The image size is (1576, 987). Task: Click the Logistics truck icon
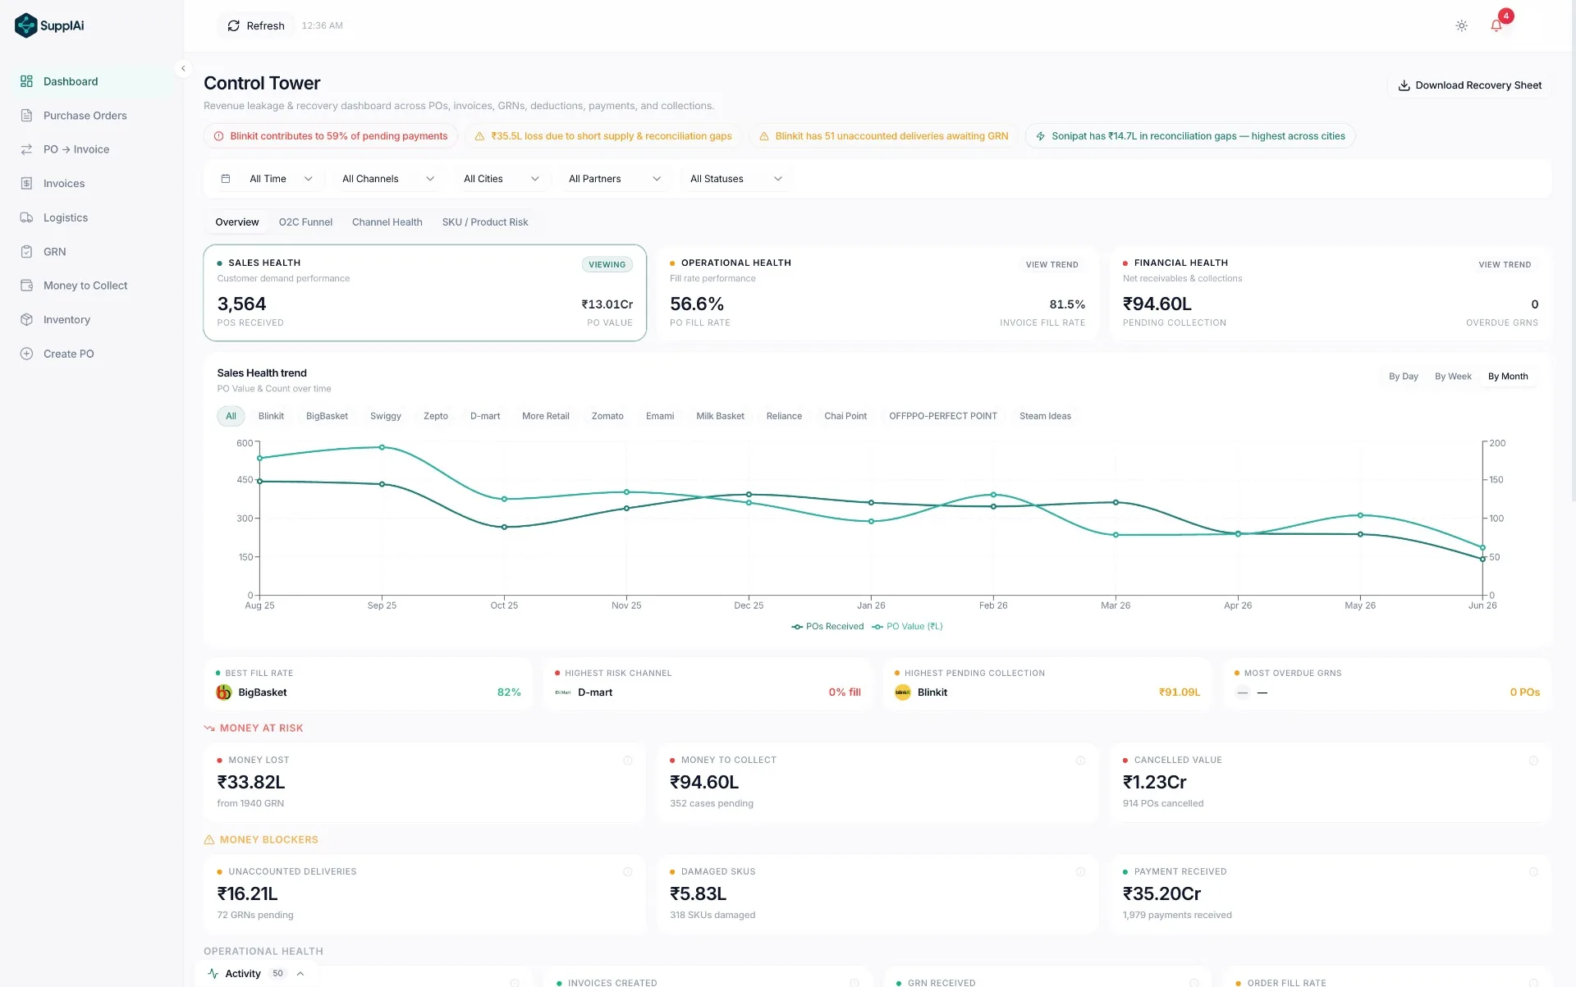pyautogui.click(x=26, y=217)
